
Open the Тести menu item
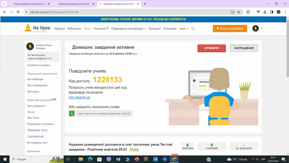pyautogui.click(x=87, y=29)
